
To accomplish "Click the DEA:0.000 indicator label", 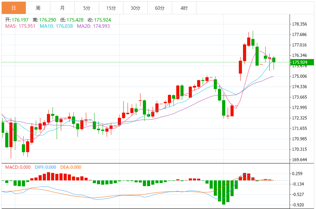I will coord(71,167).
